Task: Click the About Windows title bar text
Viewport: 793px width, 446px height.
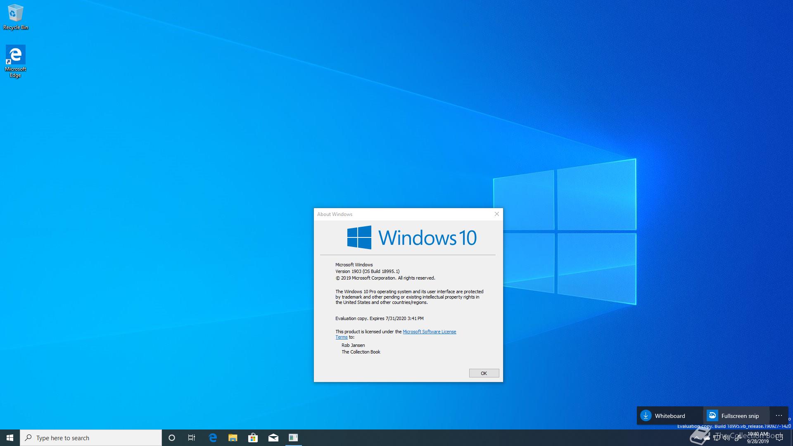Action: tap(335, 214)
